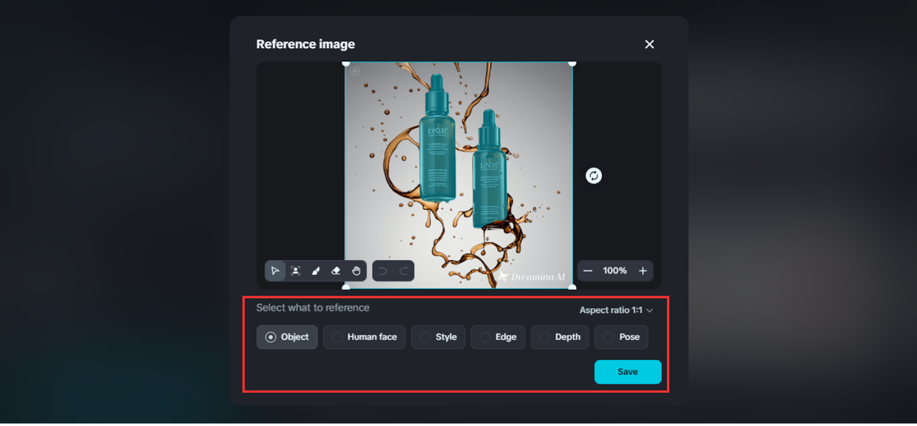Open the Aspect ratio 1:1 dropdown
This screenshot has height=426, width=917.
point(617,310)
